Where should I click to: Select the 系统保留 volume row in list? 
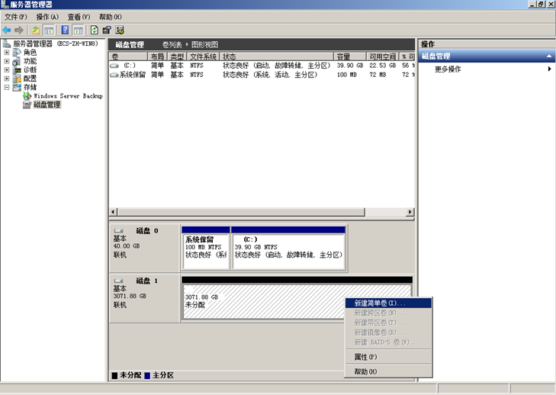pos(130,75)
